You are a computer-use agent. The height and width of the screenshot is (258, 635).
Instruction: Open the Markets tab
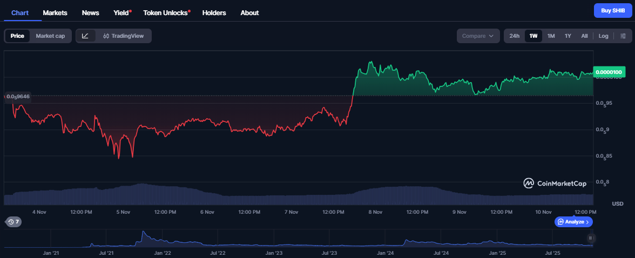(55, 12)
